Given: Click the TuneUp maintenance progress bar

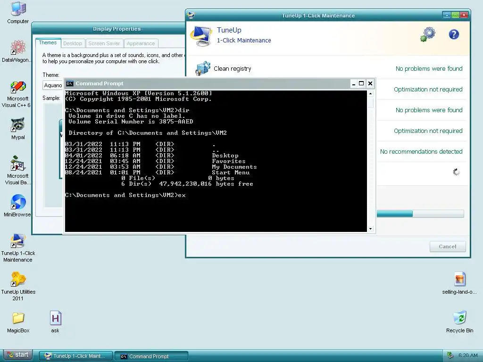Looking at the screenshot, I should click(420, 214).
